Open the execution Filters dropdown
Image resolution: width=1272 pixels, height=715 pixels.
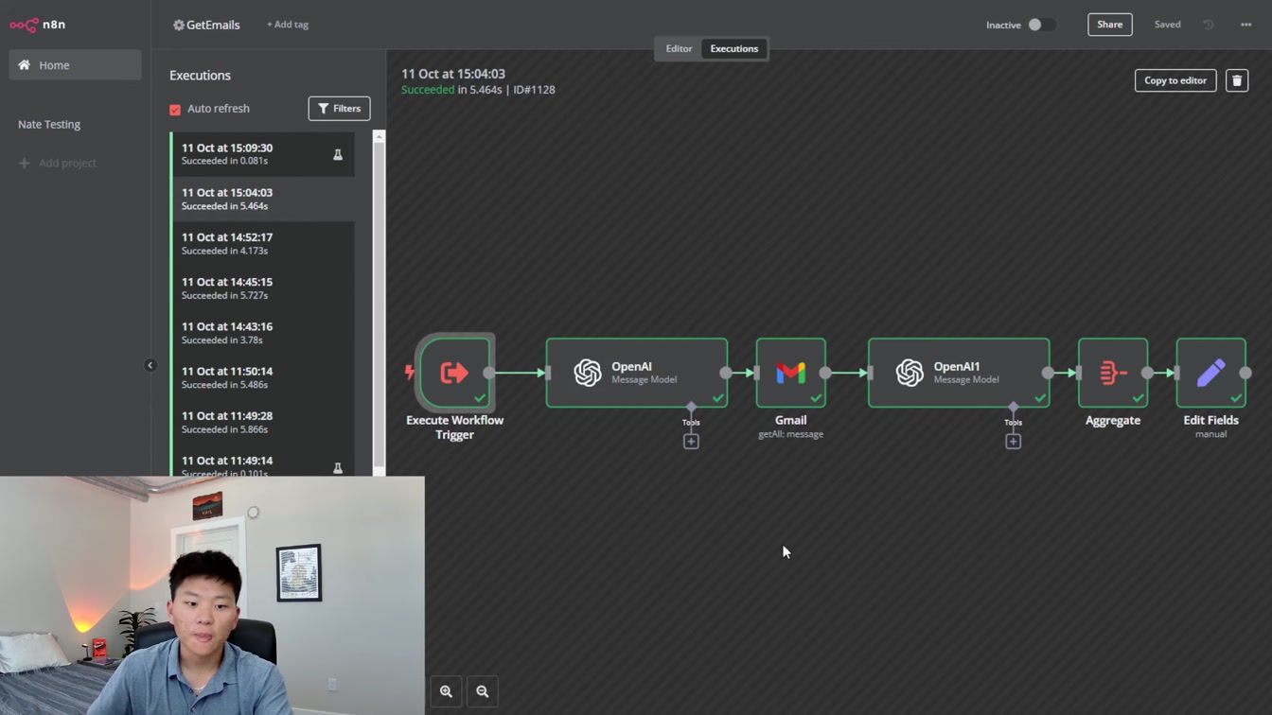[339, 109]
